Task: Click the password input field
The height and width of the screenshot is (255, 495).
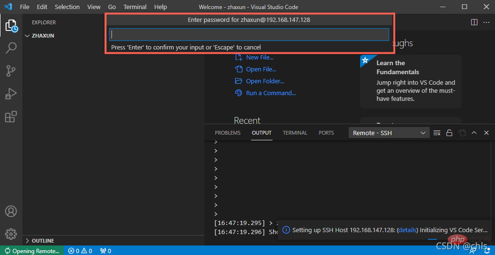Action: (x=249, y=35)
